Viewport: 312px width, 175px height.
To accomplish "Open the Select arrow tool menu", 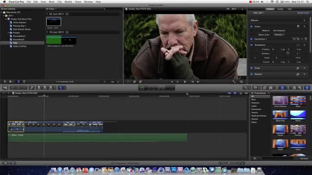I will click(62, 87).
